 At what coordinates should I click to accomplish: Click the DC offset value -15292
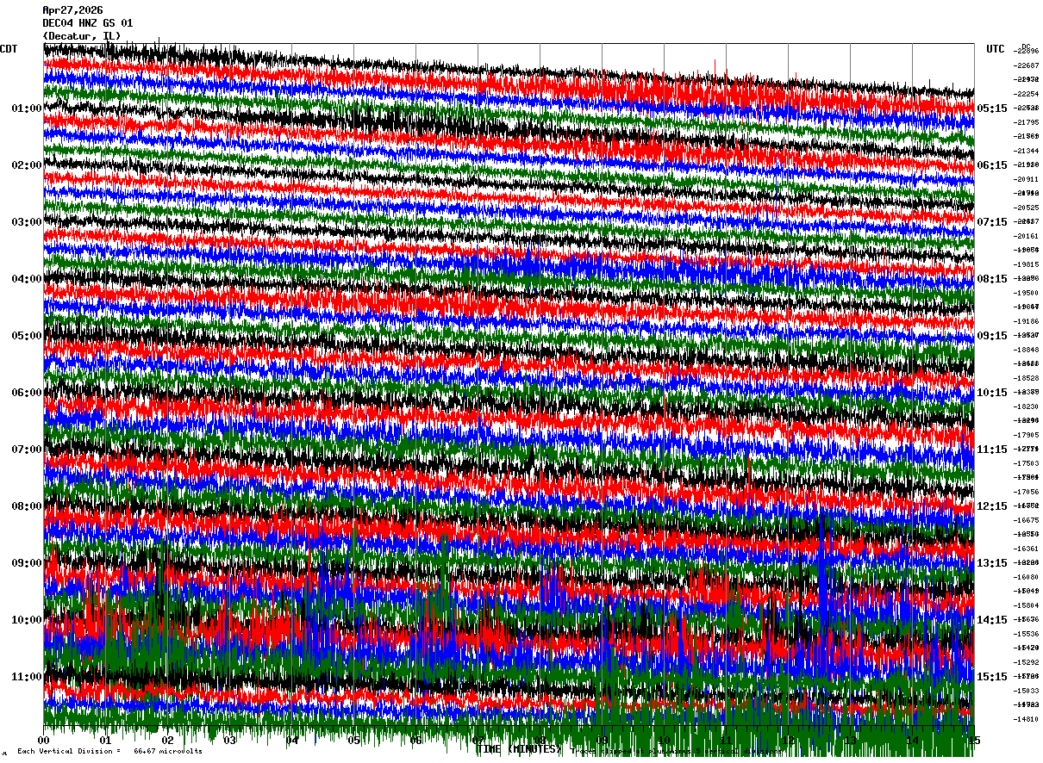1027,662
